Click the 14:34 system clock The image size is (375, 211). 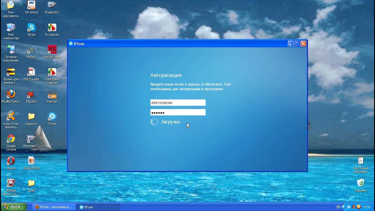pos(367,207)
